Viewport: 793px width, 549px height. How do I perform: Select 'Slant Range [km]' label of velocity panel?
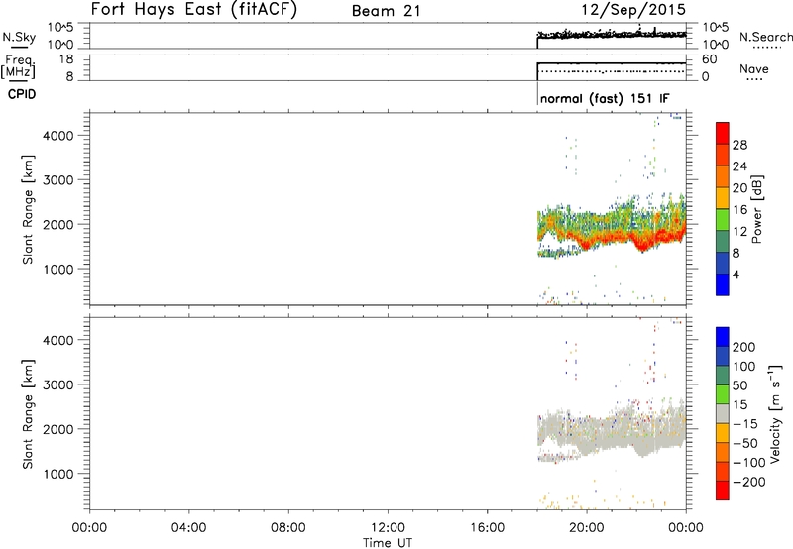tap(28, 414)
